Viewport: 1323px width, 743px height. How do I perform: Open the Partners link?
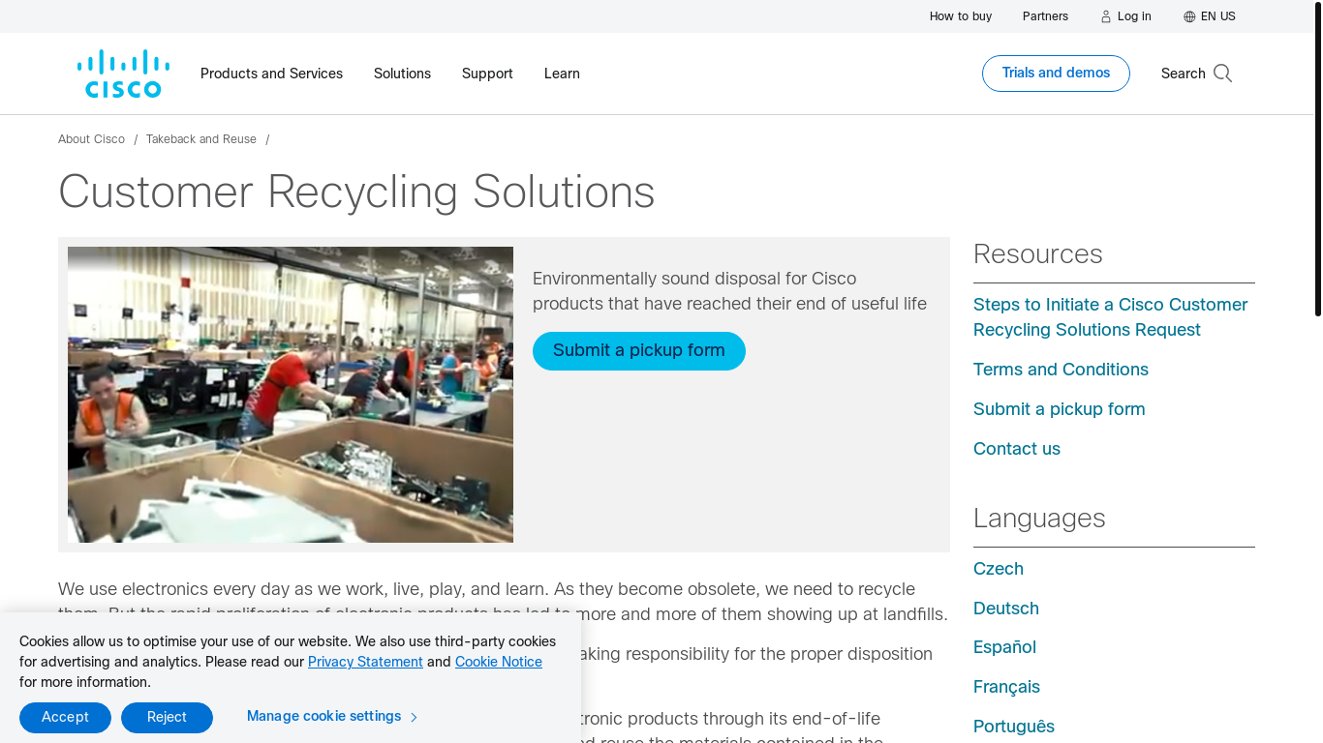pyautogui.click(x=1045, y=16)
